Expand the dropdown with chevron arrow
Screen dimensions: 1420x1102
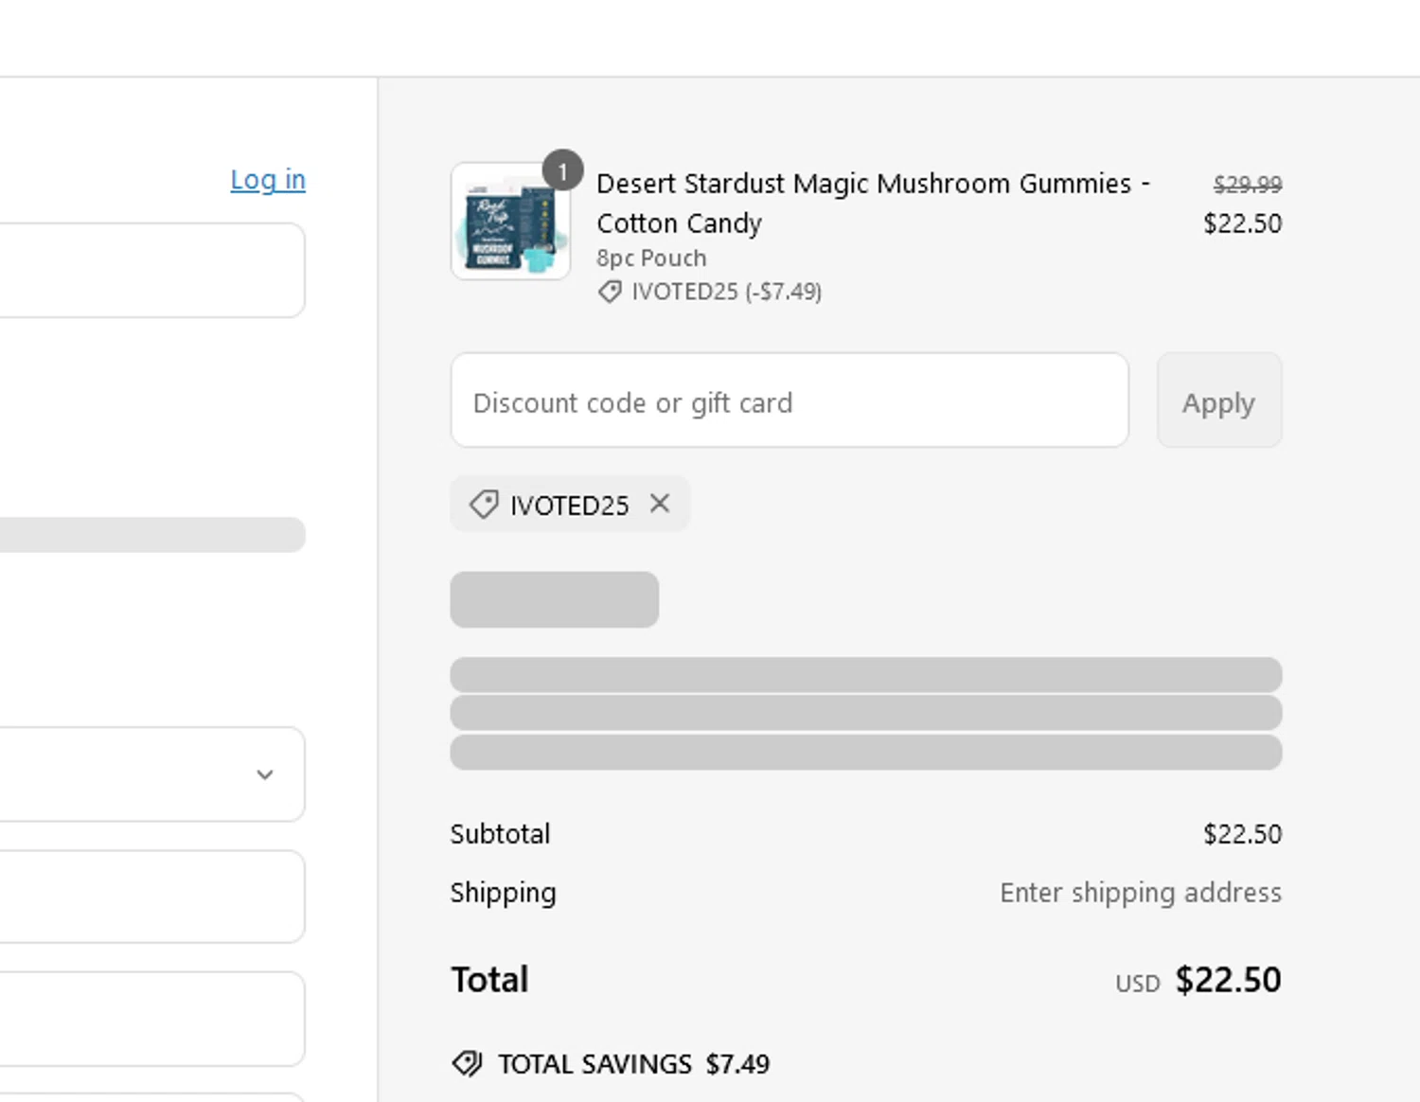[264, 773]
